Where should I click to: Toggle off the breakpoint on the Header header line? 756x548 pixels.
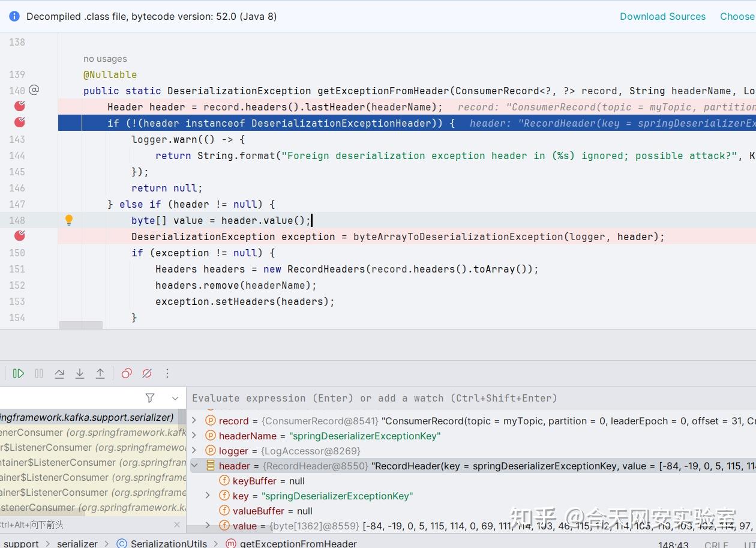click(x=20, y=107)
